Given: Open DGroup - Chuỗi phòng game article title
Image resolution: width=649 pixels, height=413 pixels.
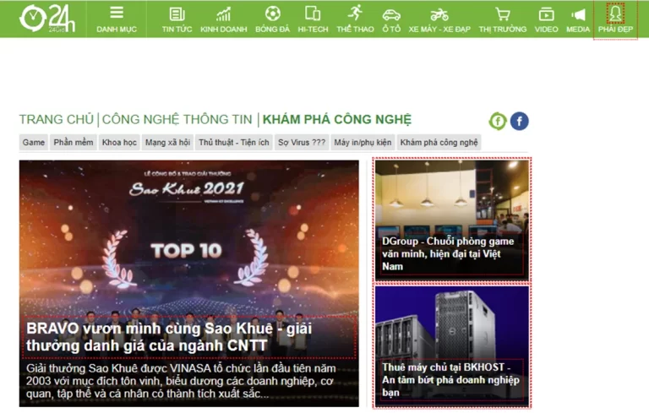Looking at the screenshot, I should (448, 253).
